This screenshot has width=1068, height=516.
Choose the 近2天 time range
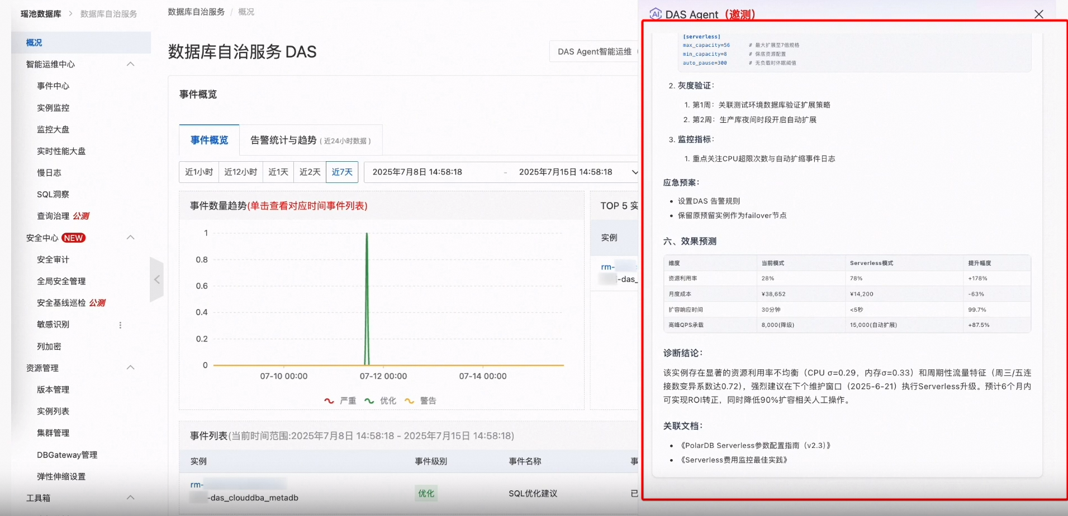(x=310, y=172)
